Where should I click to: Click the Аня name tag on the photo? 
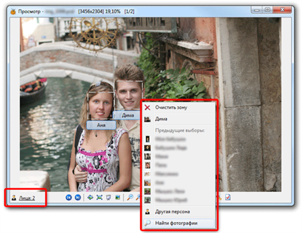pos(101,125)
